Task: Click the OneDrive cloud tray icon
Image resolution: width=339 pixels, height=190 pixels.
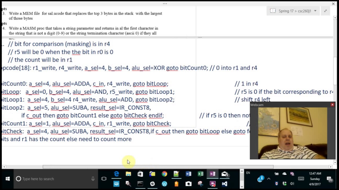Action: [x=284, y=174]
